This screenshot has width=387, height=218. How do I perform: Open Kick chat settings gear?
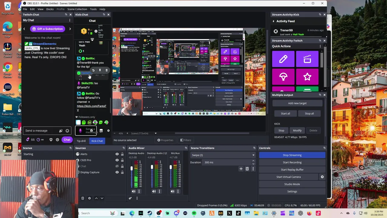tap(108, 131)
